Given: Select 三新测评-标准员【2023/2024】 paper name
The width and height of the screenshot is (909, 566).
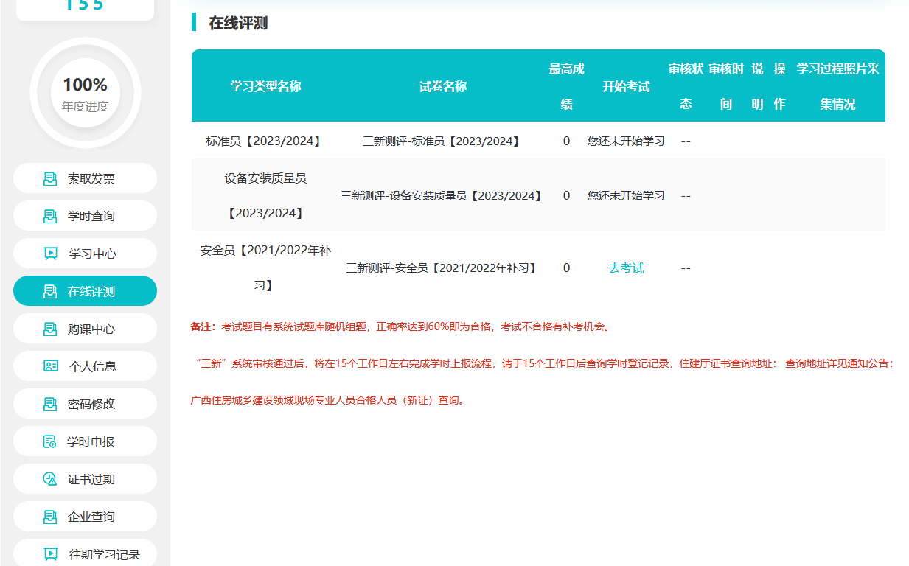Looking at the screenshot, I should click(x=443, y=141).
